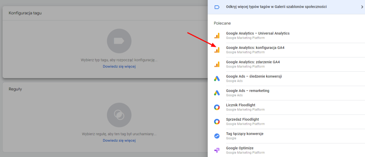
Task: Open Dowiedz się więcej under tag configuration
Action: coord(119,66)
